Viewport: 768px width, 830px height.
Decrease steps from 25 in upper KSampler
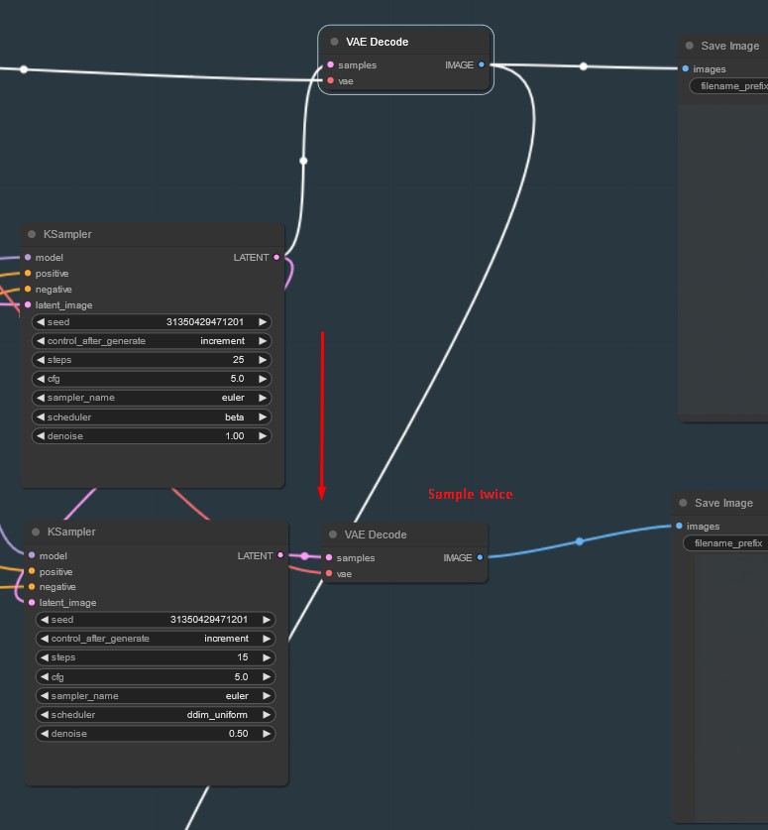[x=41, y=360]
